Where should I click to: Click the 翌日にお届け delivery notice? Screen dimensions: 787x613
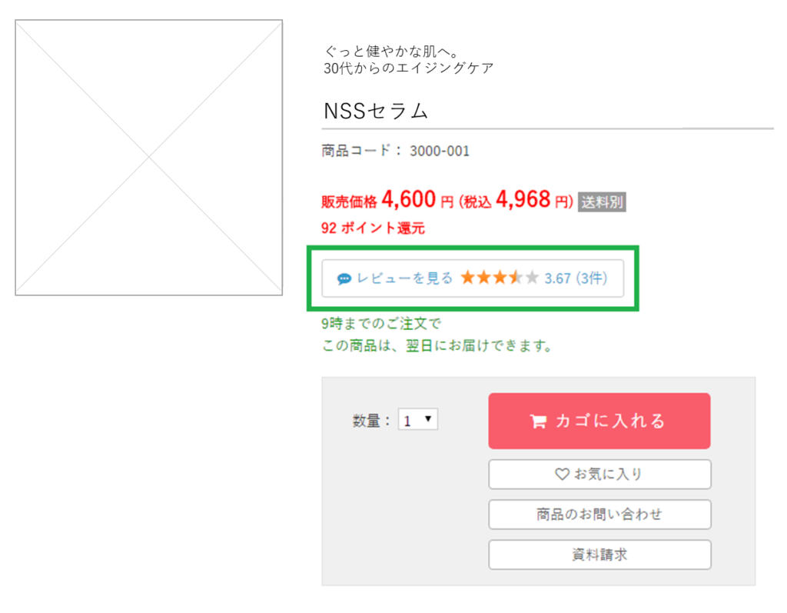tap(438, 345)
